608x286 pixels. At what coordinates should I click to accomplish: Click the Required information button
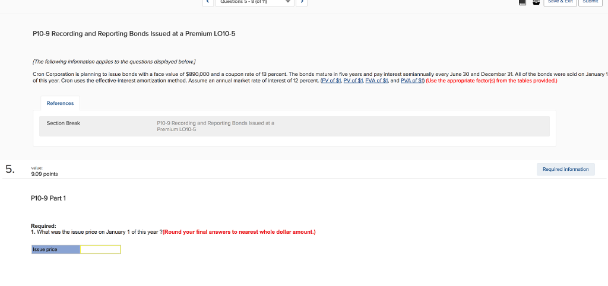click(x=565, y=169)
